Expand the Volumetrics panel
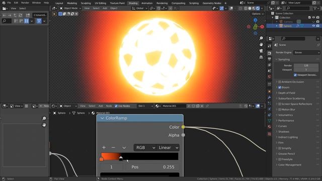Image resolution: width=322 pixels, height=181 pixels. point(285,115)
